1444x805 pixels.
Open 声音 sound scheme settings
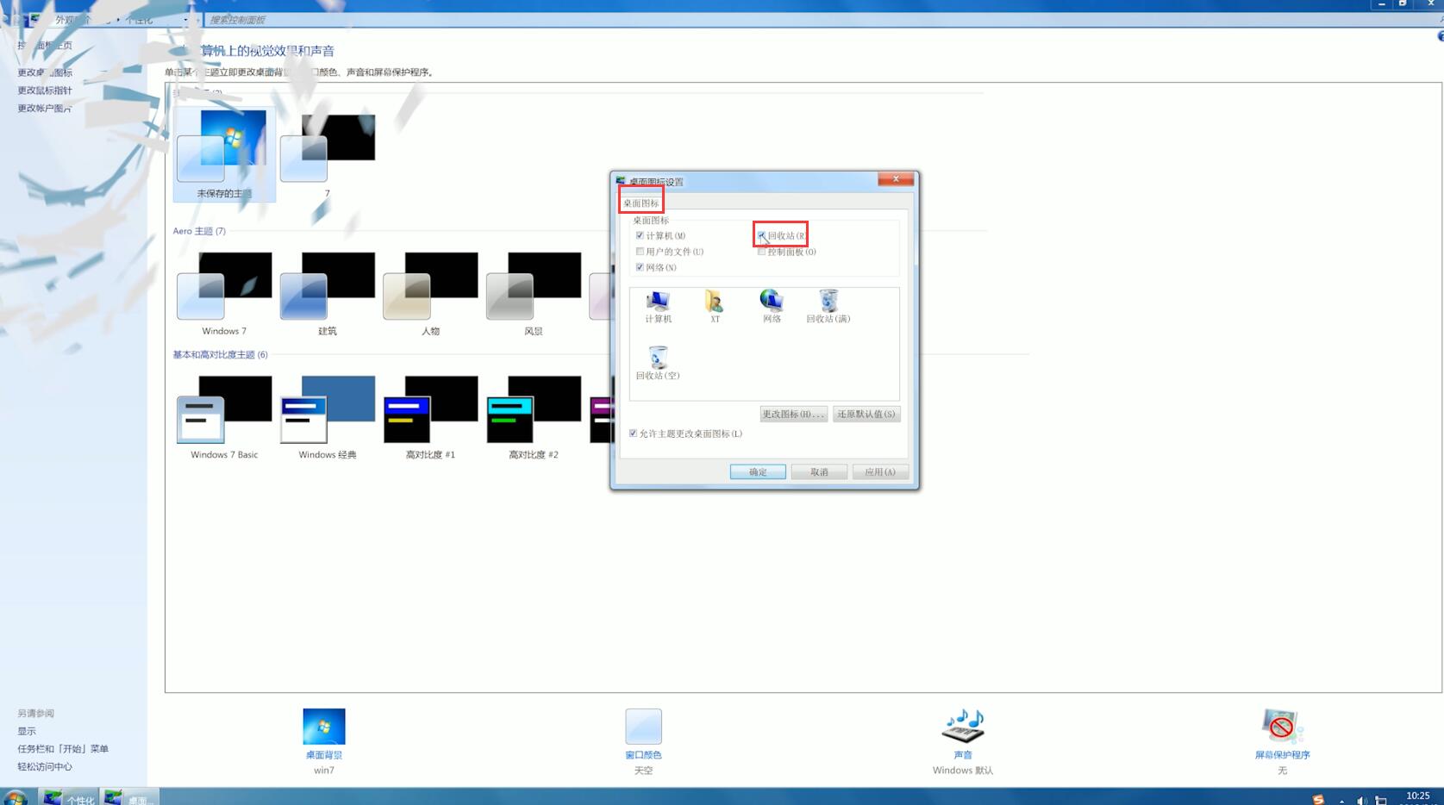click(x=962, y=740)
